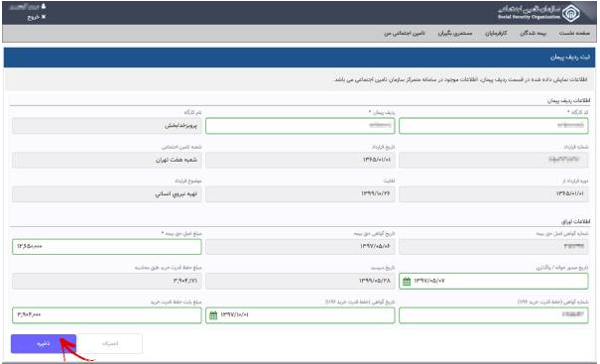
Task: Click the اطلاعات ردیف پیمان section heading
Action: click(x=568, y=100)
